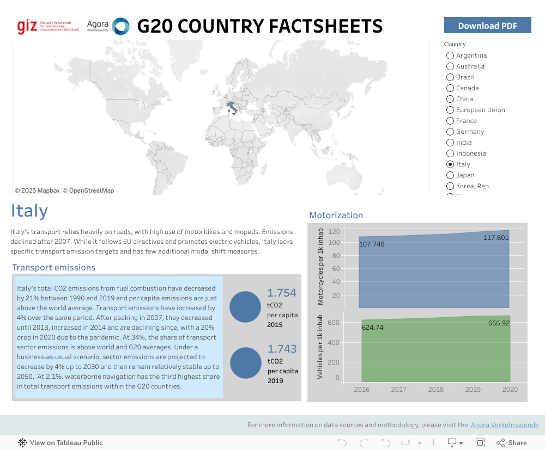Click the Tableau logo icon in bottom bar
Image resolution: width=545 pixels, height=450 pixels.
coord(22,442)
